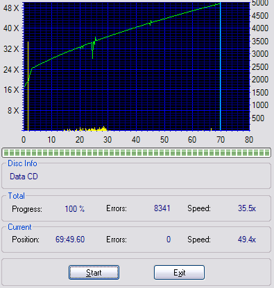This screenshot has width=274, height=288.
Task: Click the Progress: label
Action: (x=27, y=209)
